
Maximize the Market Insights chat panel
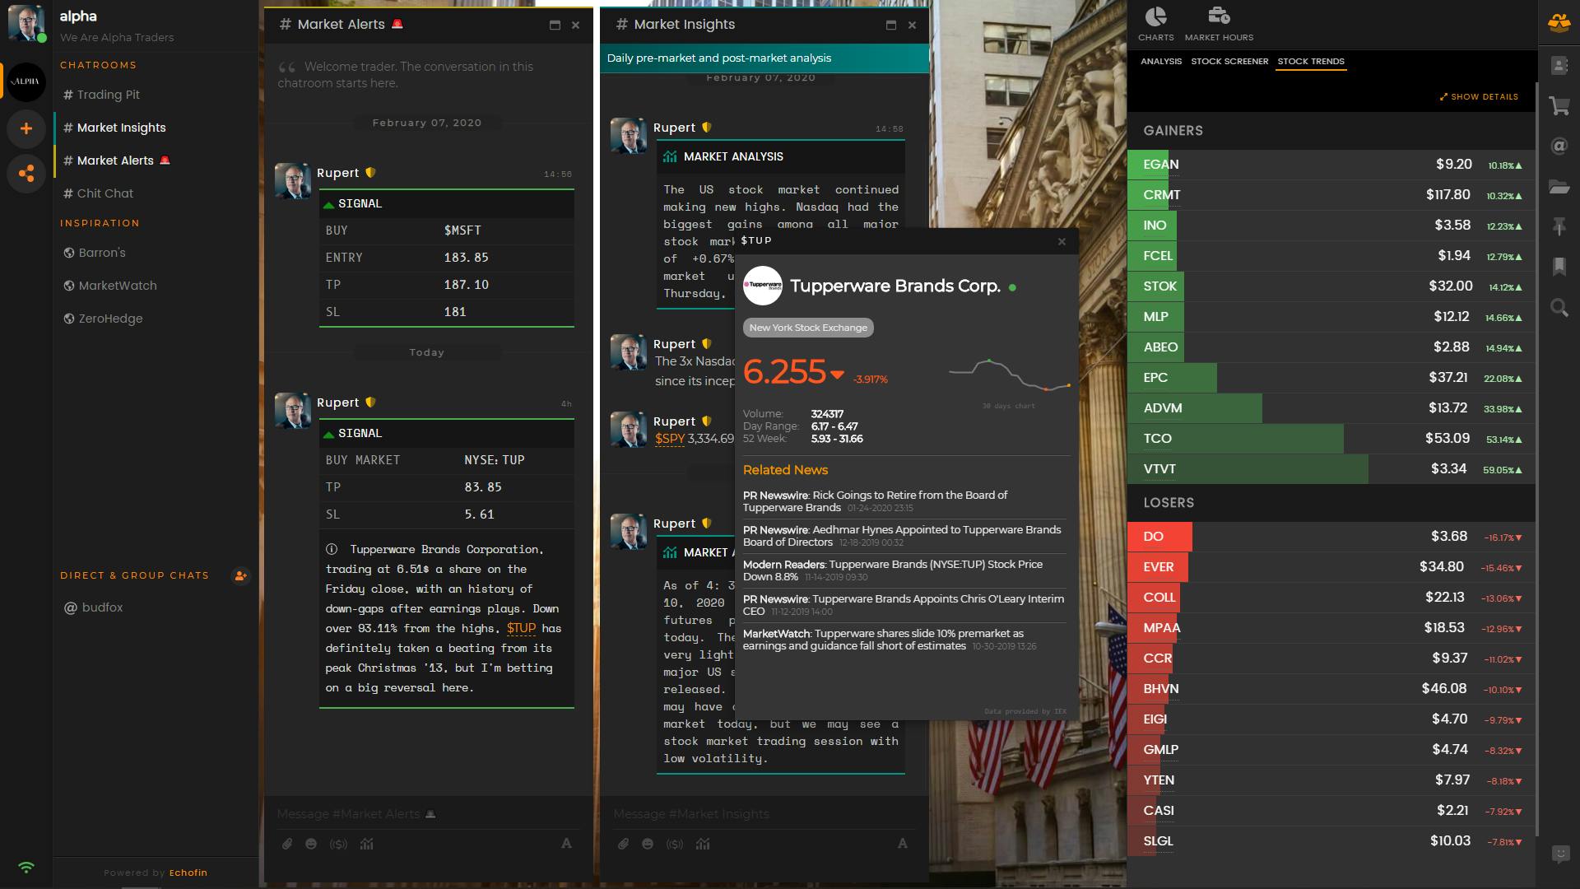point(890,26)
